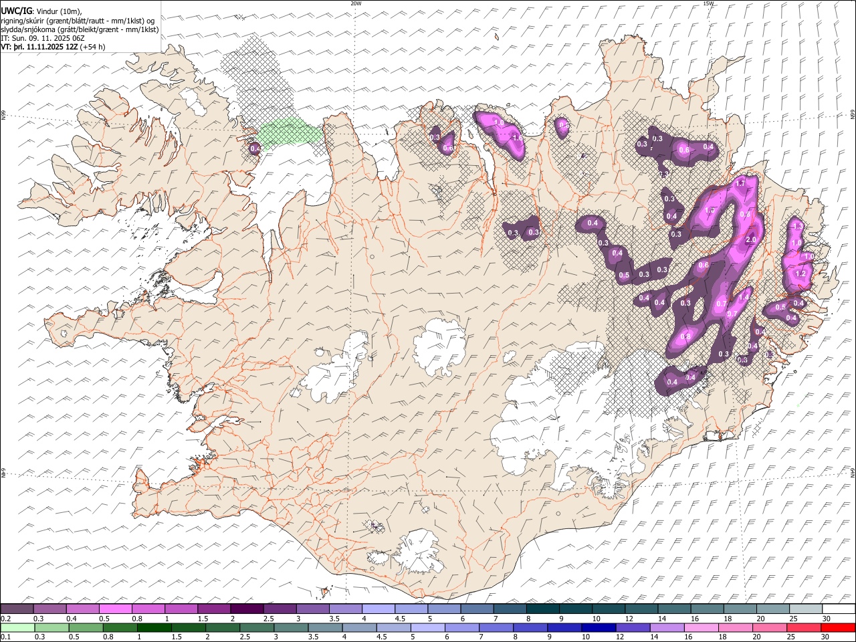Click the '0.1' label in bottom legend row

coord(5,637)
